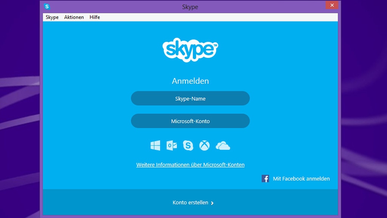Close the Skype window

[x=332, y=5]
